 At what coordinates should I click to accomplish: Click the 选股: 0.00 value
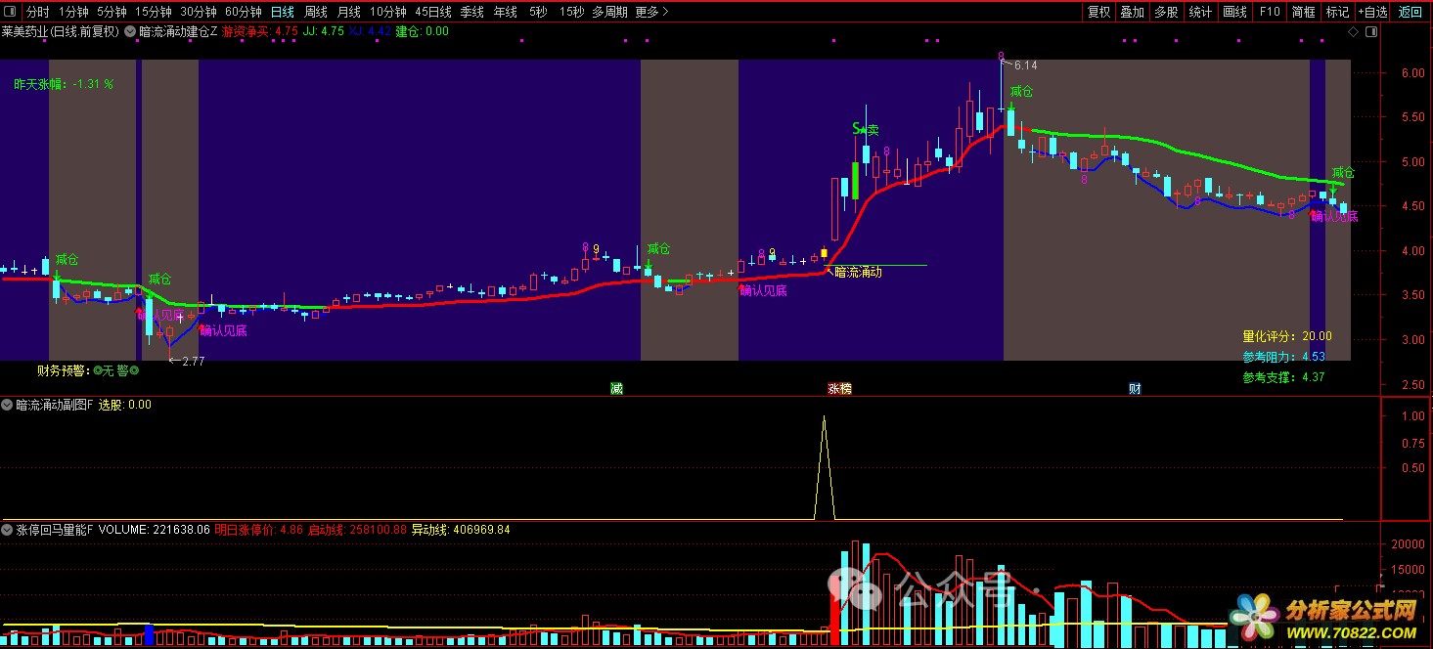pos(124,405)
